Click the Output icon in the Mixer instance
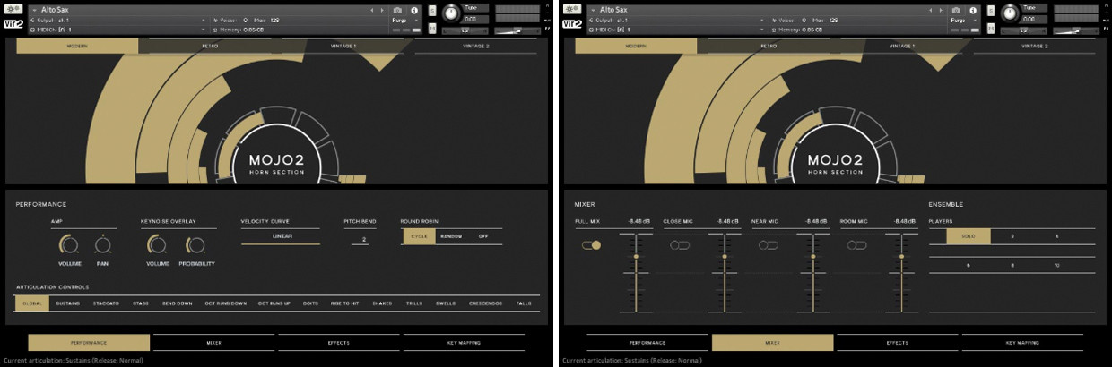The height and width of the screenshot is (367, 1112). (x=591, y=20)
